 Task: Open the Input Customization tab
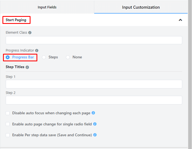[x=141, y=7]
